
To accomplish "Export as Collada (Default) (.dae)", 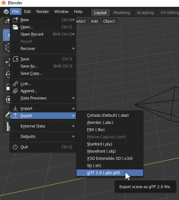I will pyautogui.click(x=110, y=115).
